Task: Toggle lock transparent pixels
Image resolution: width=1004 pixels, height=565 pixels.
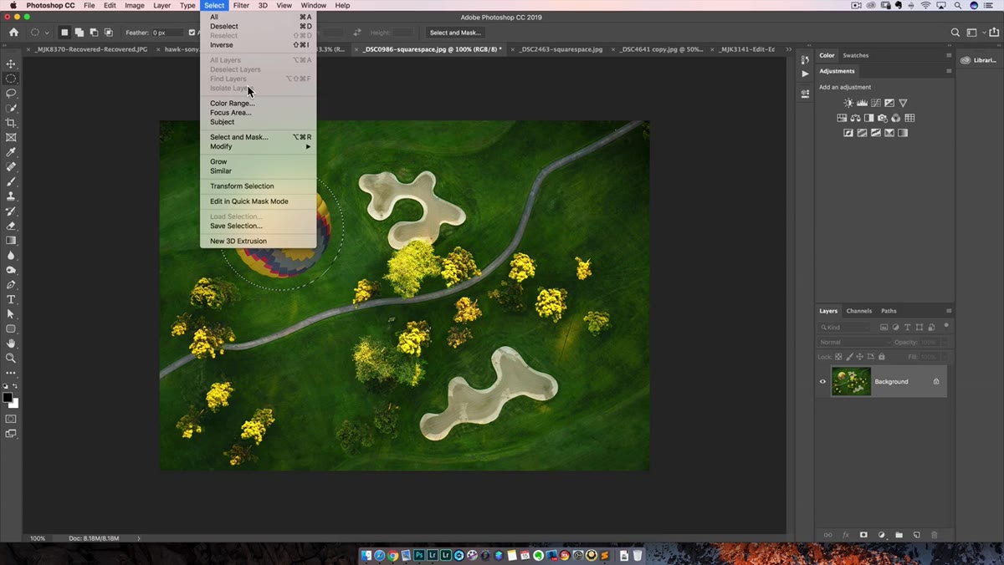Action: click(x=839, y=357)
